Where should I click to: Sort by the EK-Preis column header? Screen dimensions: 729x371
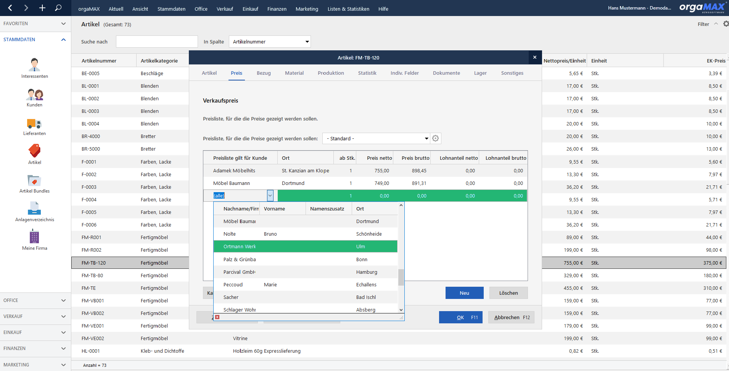695,61
